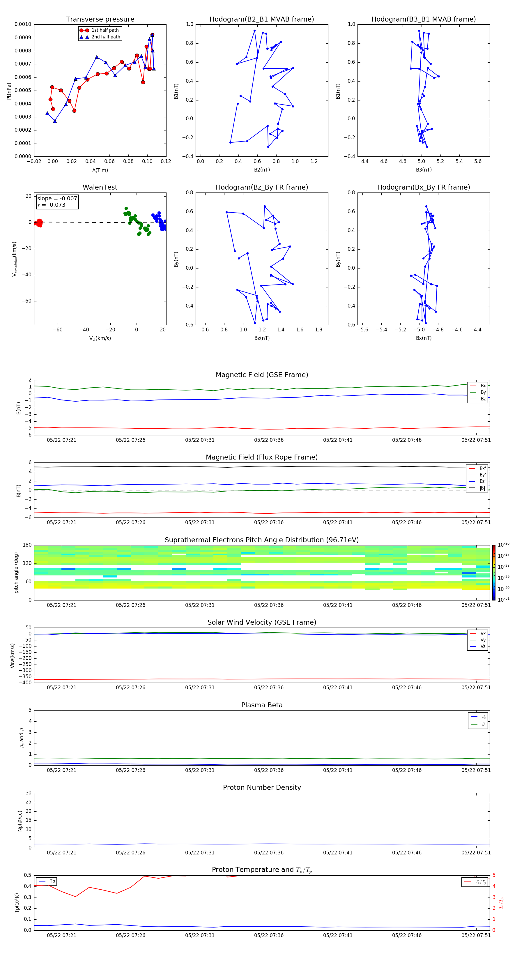Click the 'r = -0.073' annotation text
Image resolution: width=524 pixels, height=961 pixels.
point(52,205)
